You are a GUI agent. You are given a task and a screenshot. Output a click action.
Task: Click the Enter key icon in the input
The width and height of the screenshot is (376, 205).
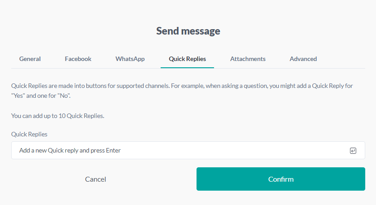(353, 151)
